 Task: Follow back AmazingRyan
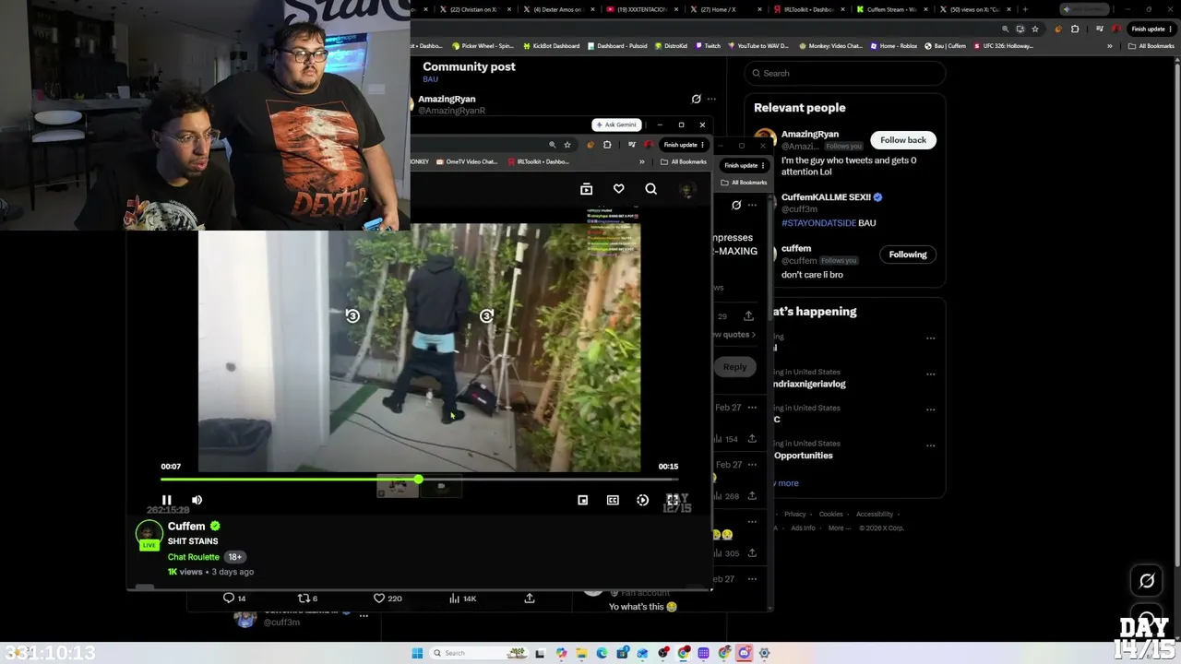coord(903,140)
